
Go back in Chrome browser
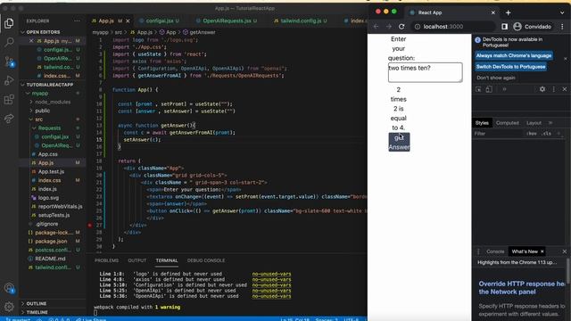pos(377,27)
